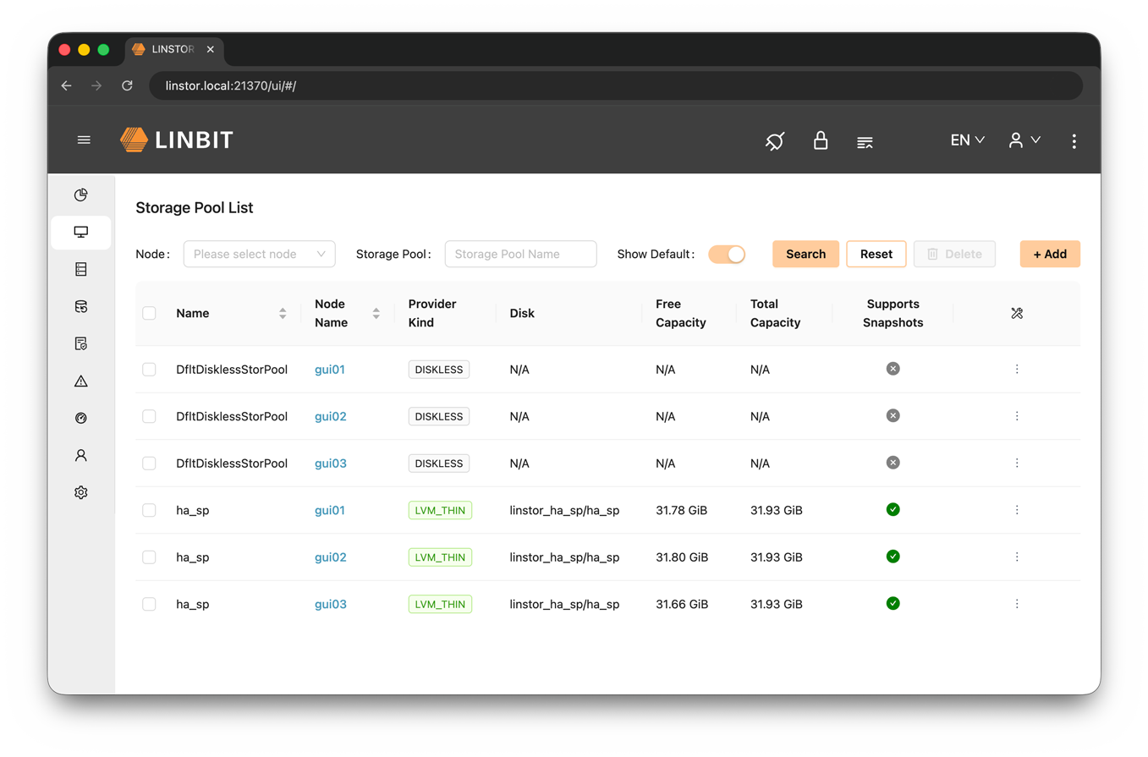Open the gauge icon in sidebar
This screenshot has height=757, width=1148.
tap(81, 419)
